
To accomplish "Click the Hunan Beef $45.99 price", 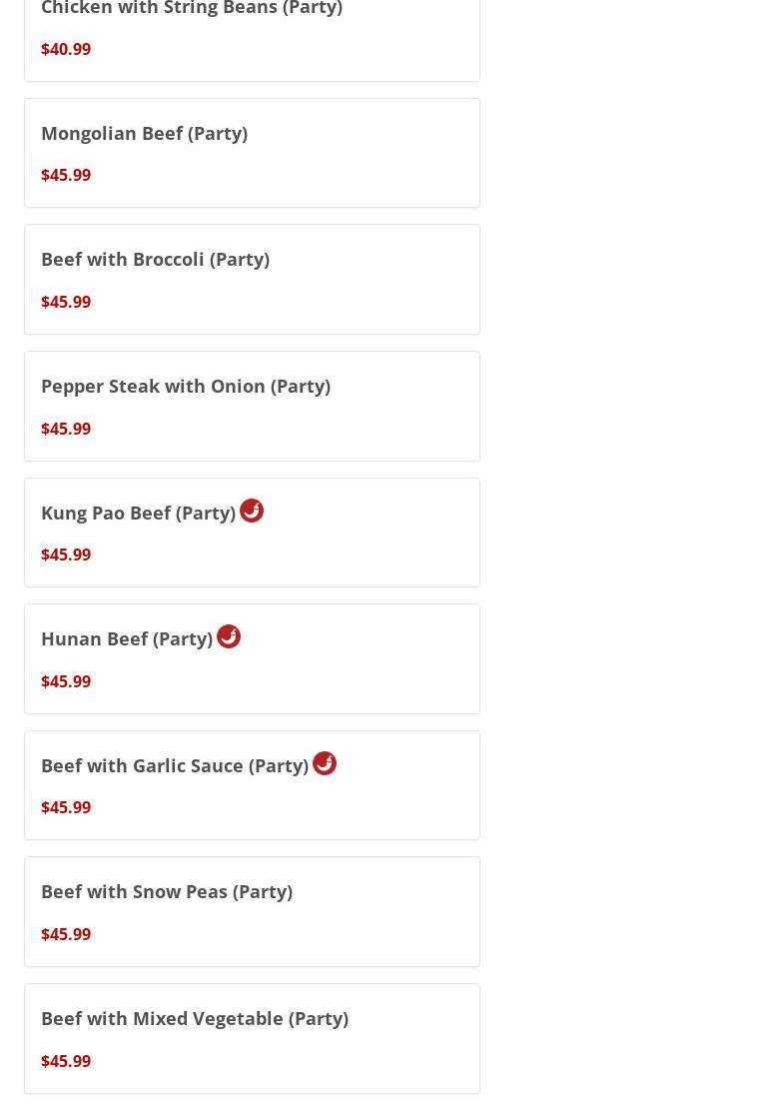I will (x=66, y=681).
